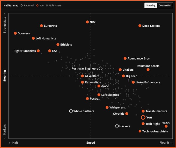Image resolution: width=176 pixels, height=148 pixels.
Task: Select the Abundance Bros orange dot
Action: (125, 58)
